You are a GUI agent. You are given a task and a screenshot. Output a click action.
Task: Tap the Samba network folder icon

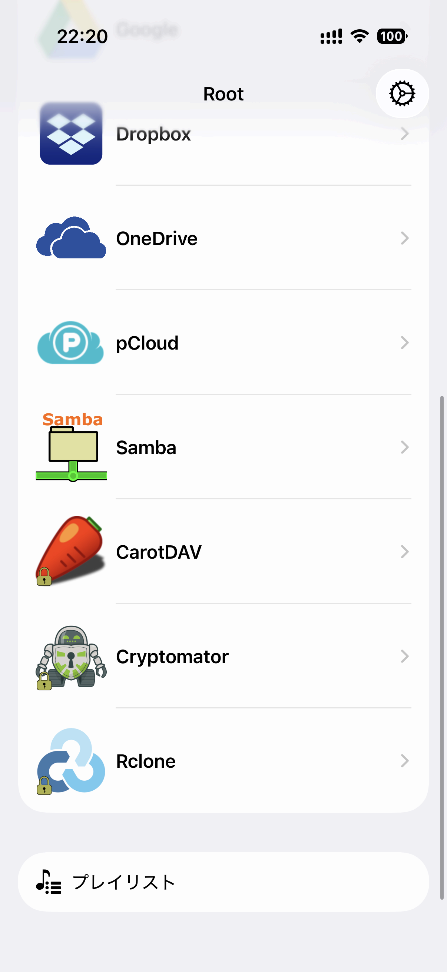pyautogui.click(x=71, y=447)
